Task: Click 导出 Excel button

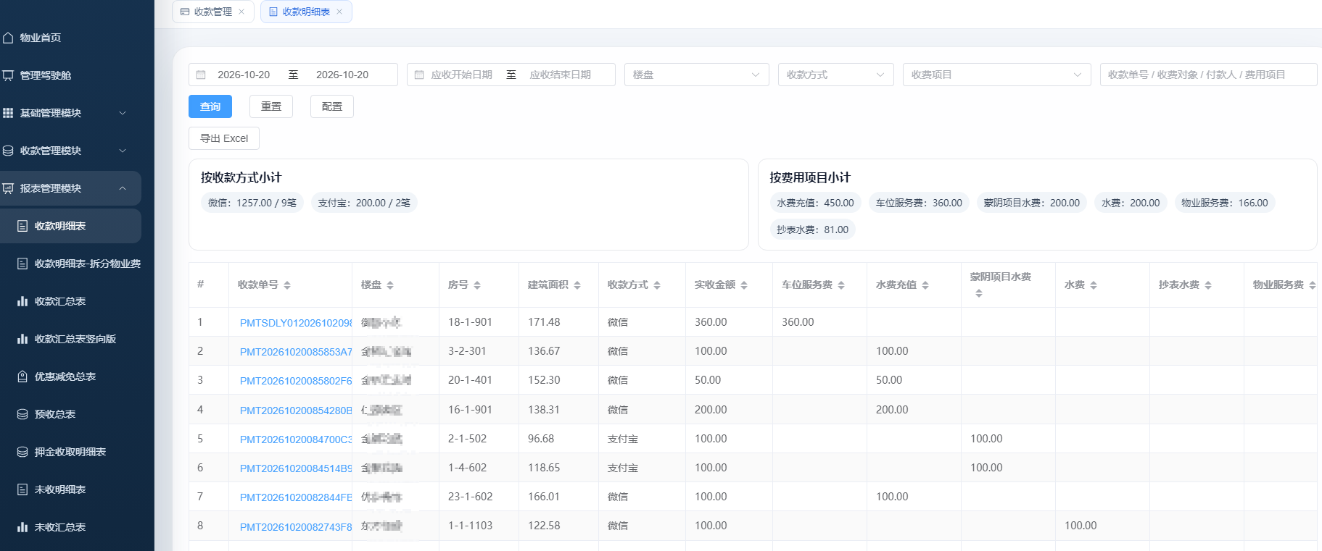Action: click(224, 138)
